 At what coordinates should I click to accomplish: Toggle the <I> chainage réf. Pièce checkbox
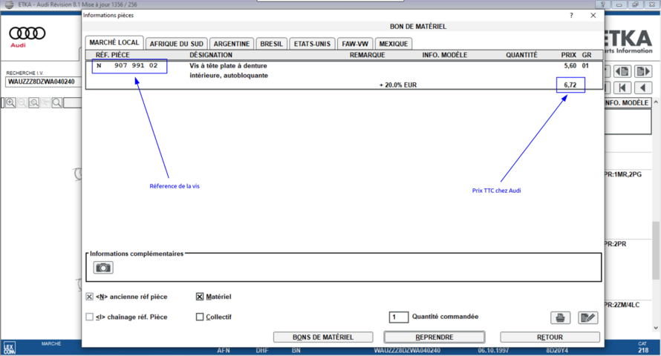pos(89,317)
